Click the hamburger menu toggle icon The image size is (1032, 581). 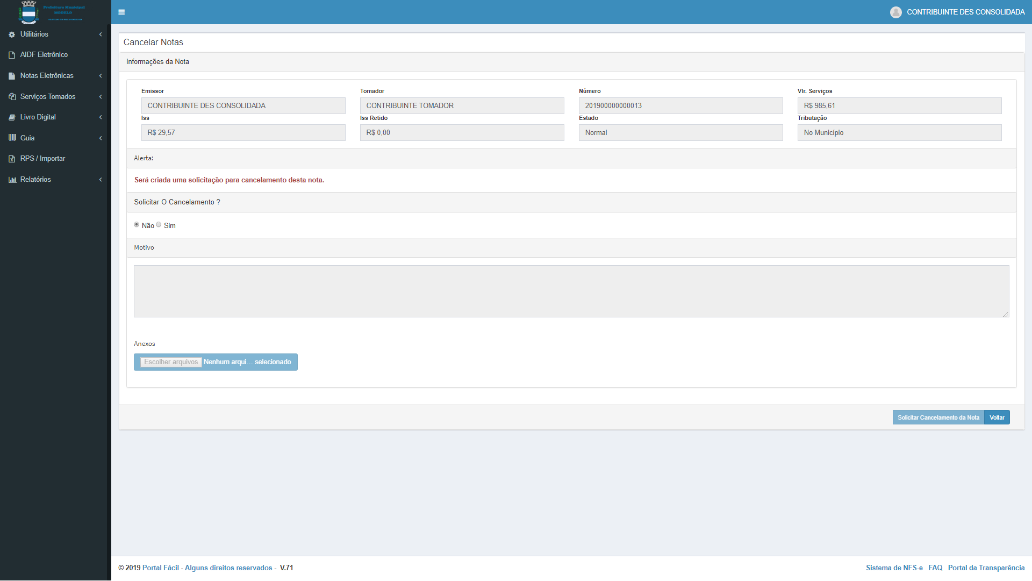click(x=121, y=12)
